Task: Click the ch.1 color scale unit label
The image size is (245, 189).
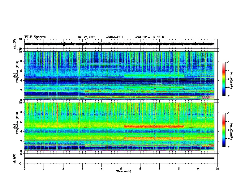Action: click(x=232, y=80)
